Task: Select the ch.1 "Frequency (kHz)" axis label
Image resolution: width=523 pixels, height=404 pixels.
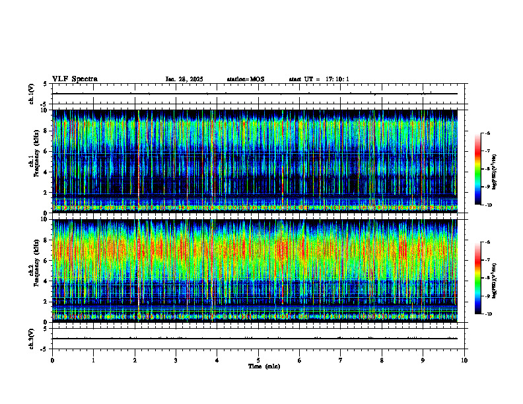Action: point(36,152)
